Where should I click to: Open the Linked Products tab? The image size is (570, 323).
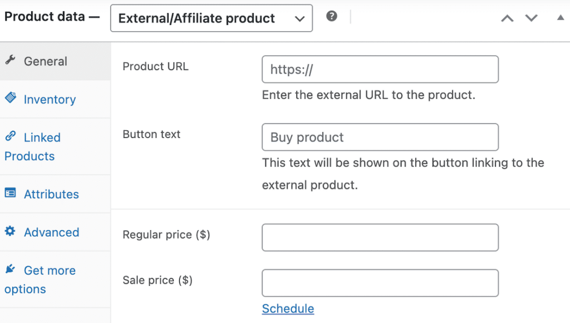tap(42, 146)
